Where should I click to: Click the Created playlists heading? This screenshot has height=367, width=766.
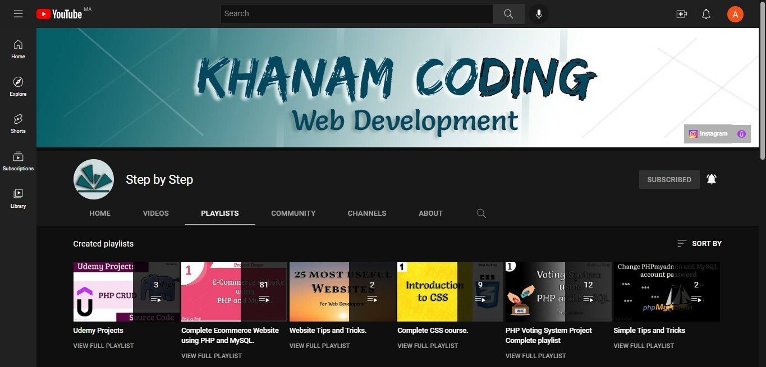point(103,244)
